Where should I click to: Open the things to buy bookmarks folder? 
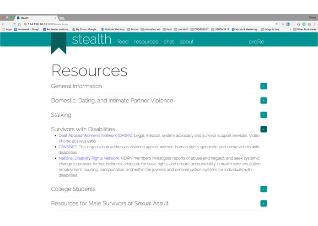[x=270, y=29]
